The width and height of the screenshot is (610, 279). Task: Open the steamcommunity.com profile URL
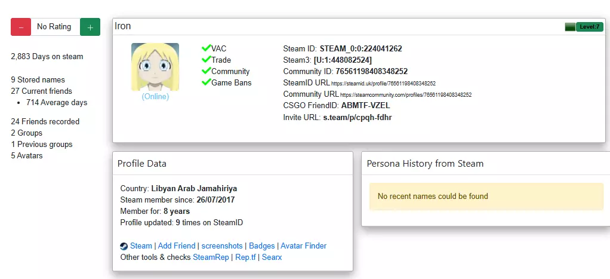[x=406, y=94]
